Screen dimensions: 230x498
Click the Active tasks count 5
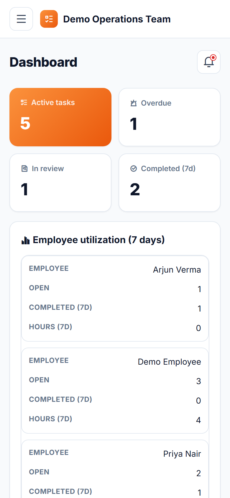[x=25, y=123]
